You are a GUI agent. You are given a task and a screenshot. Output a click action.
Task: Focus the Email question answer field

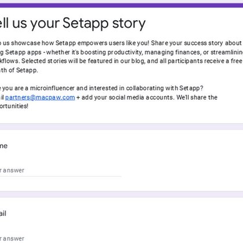tap(61, 238)
